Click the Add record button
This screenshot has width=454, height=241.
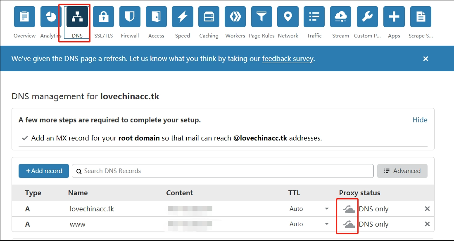coord(44,171)
